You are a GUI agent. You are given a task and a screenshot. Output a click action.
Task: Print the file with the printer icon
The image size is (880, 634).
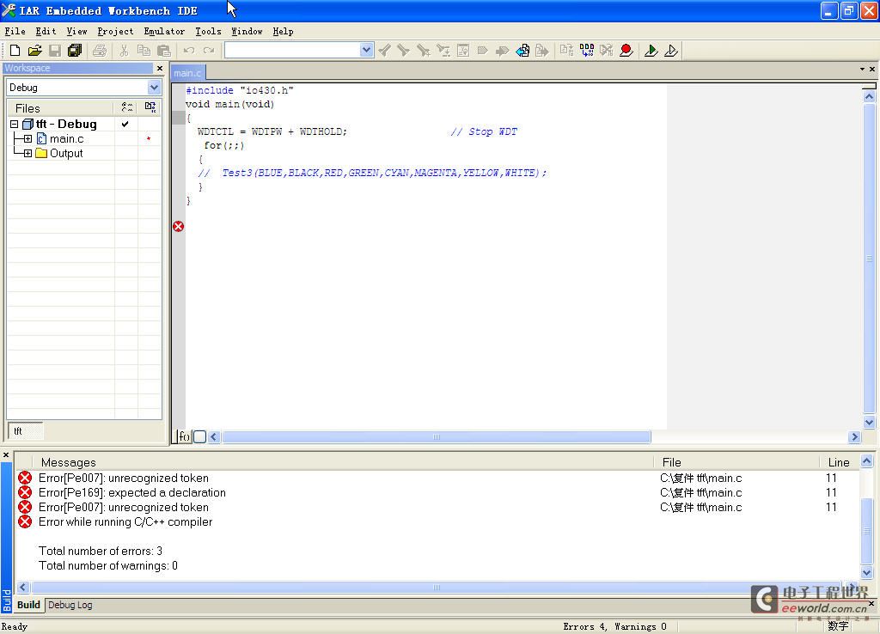(100, 51)
